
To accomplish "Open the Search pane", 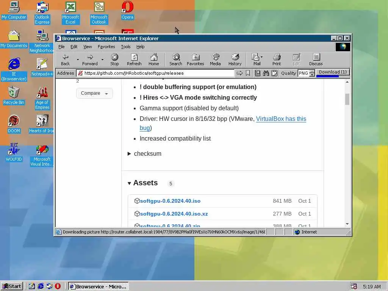I will click(x=176, y=59).
